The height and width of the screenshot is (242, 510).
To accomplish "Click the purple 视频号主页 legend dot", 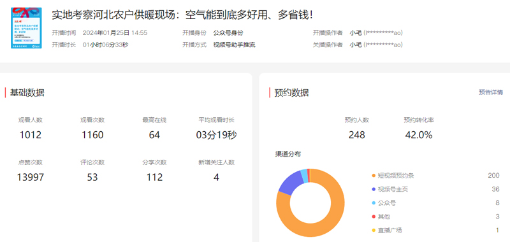I will (374, 189).
